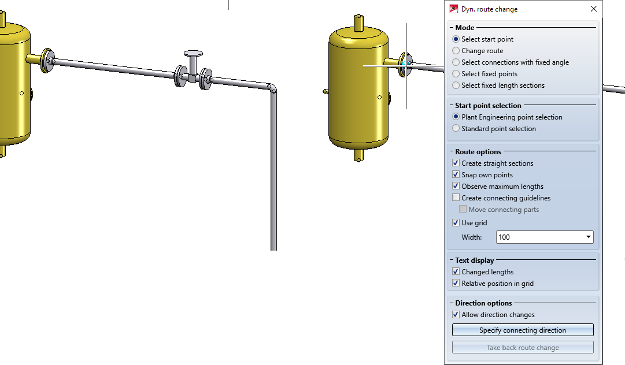Select 'Select connections with fixed angle' option

456,62
